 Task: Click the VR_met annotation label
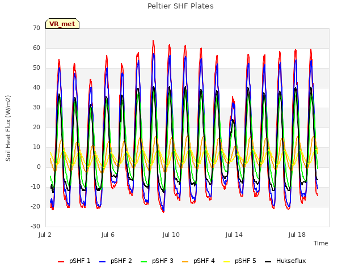(x=62, y=24)
